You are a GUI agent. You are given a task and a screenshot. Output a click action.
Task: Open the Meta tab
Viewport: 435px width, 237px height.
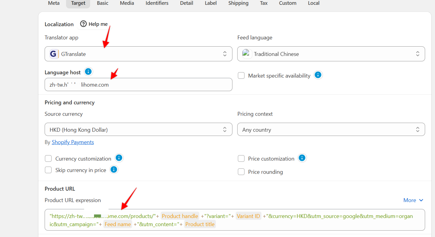(x=54, y=3)
